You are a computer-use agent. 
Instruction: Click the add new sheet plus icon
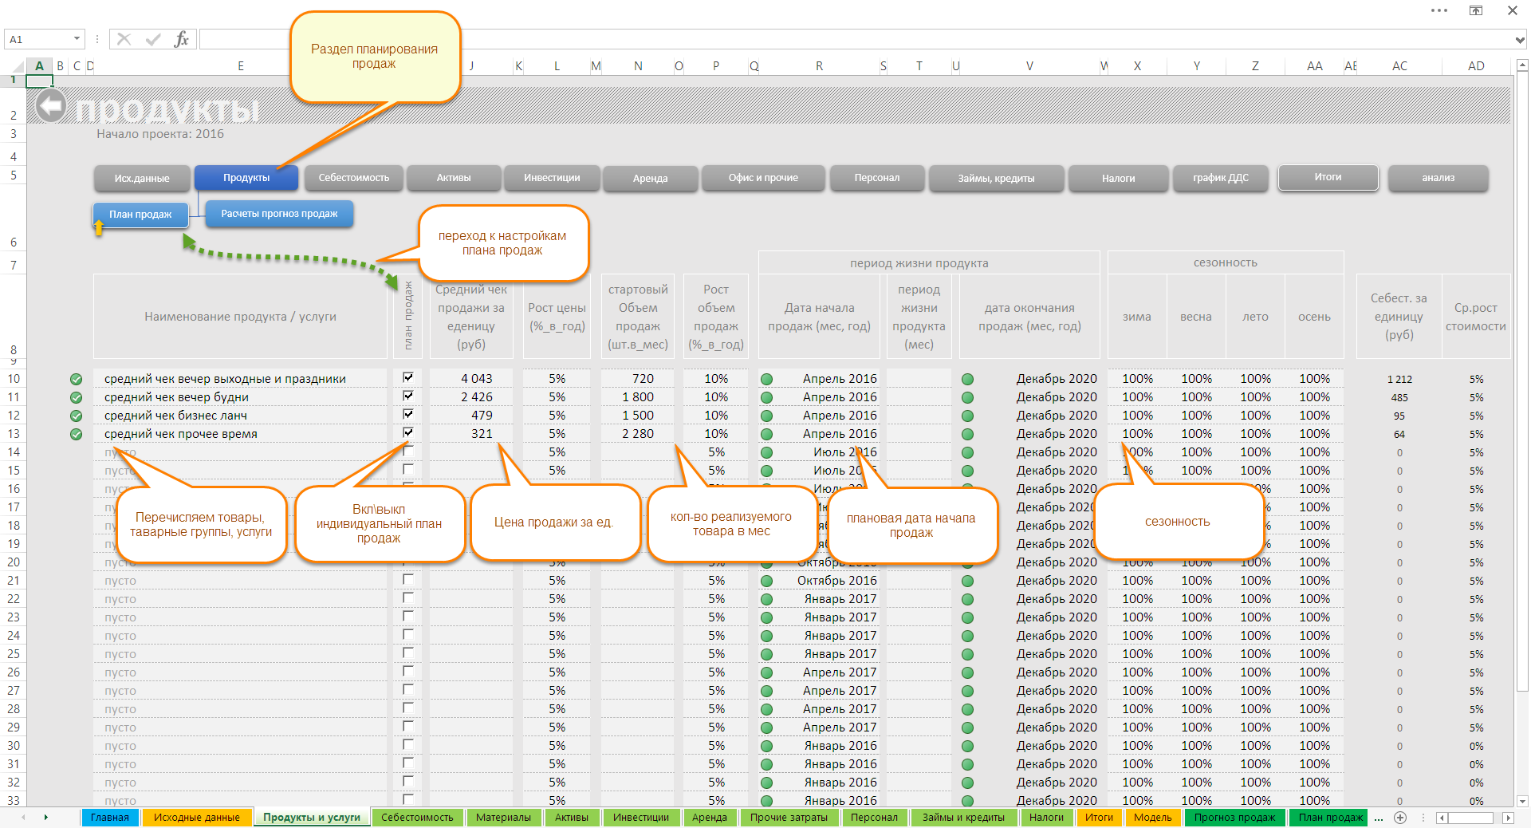pyautogui.click(x=1400, y=818)
